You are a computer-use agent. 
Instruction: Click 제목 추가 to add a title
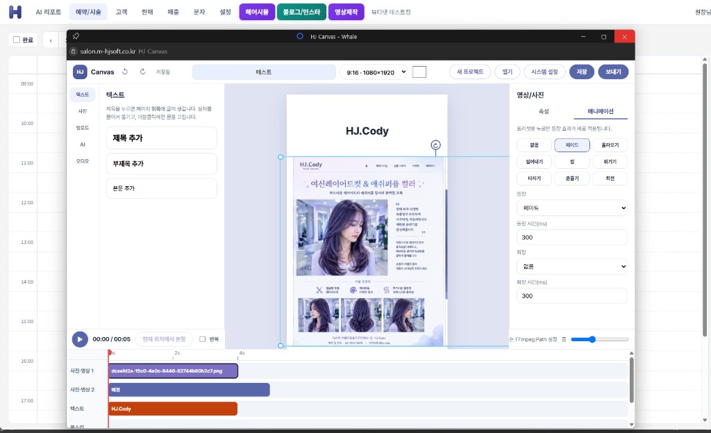point(161,138)
